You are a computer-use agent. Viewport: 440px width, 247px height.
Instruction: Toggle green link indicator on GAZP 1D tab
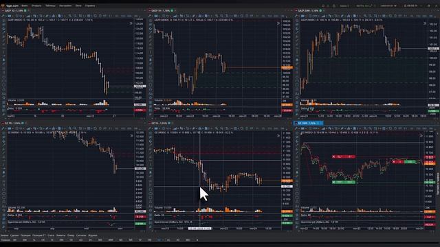[x=25, y=11]
